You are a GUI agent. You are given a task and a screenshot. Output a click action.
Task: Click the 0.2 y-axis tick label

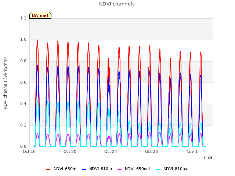pyautogui.click(x=23, y=125)
